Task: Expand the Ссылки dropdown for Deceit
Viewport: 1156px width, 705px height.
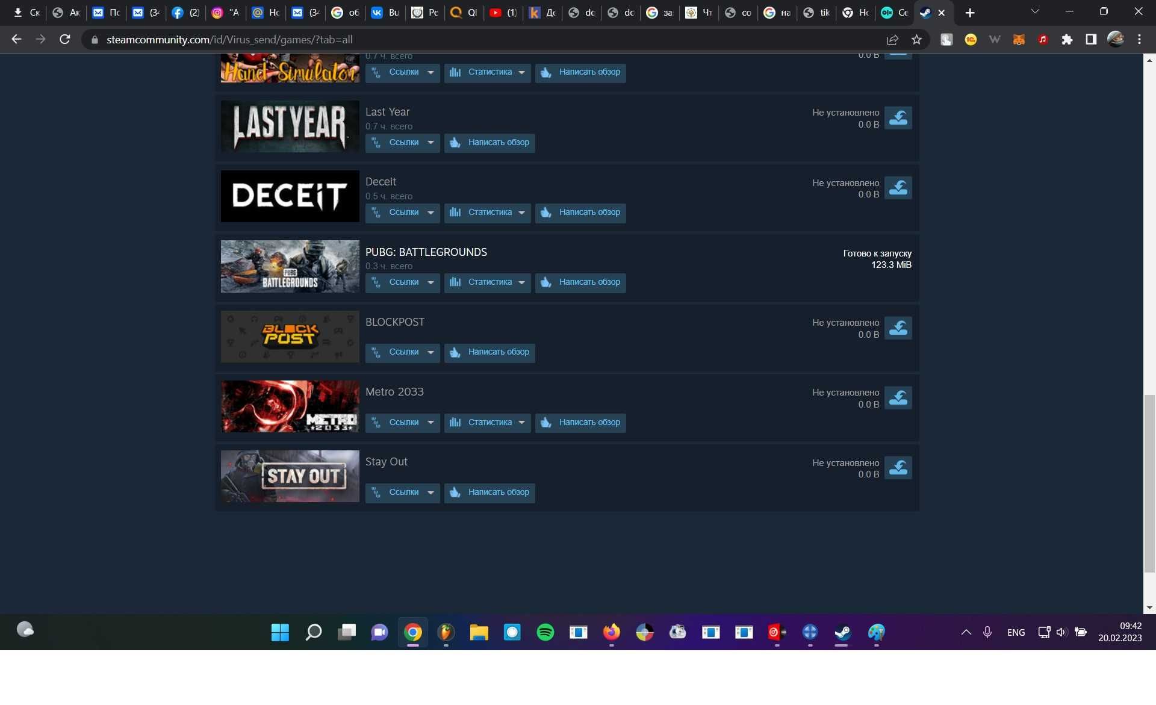Action: point(402,213)
